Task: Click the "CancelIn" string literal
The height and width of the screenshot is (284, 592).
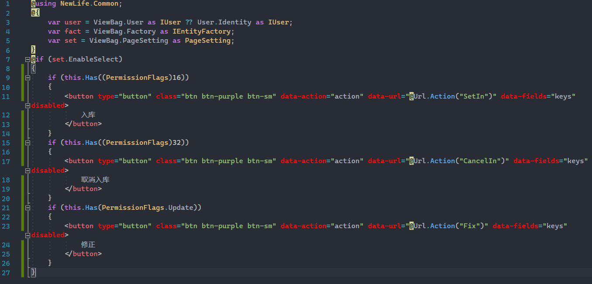Action: tap(480, 161)
